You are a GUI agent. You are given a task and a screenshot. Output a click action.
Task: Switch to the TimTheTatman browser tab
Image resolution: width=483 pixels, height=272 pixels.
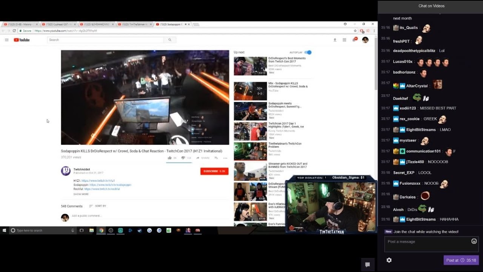(135, 24)
